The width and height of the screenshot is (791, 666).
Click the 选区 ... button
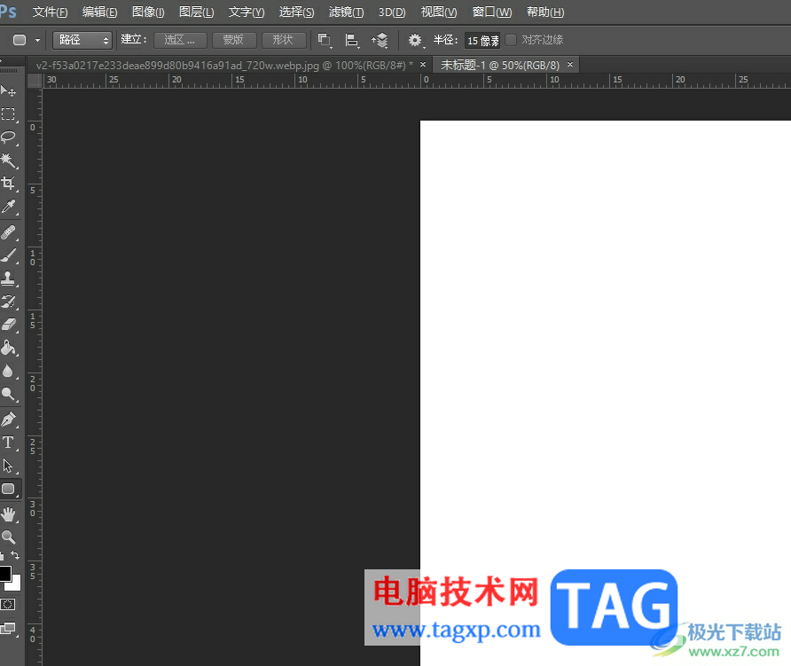click(x=180, y=40)
